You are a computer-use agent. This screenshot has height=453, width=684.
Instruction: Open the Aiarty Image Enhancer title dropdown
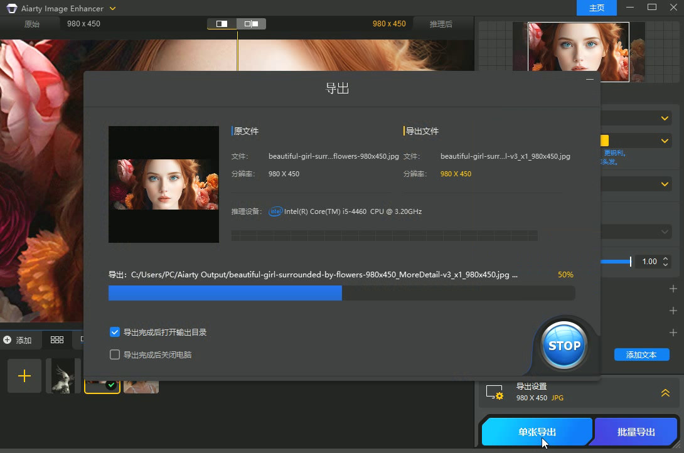[x=112, y=9]
